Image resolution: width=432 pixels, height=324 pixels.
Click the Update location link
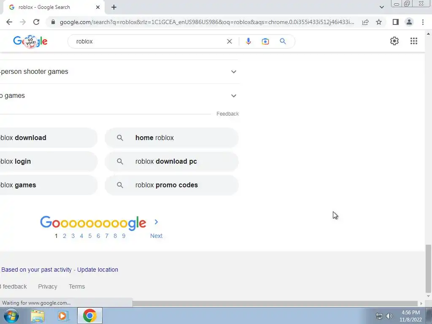coord(97,270)
